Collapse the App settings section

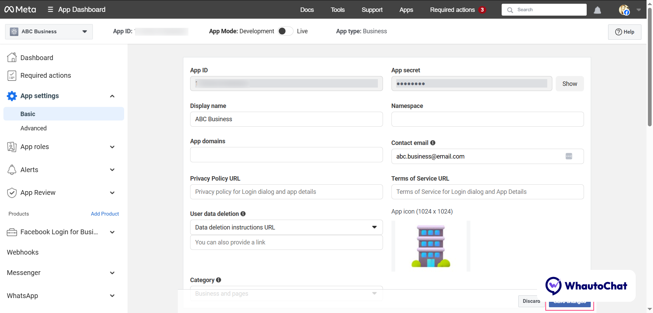pyautogui.click(x=112, y=96)
